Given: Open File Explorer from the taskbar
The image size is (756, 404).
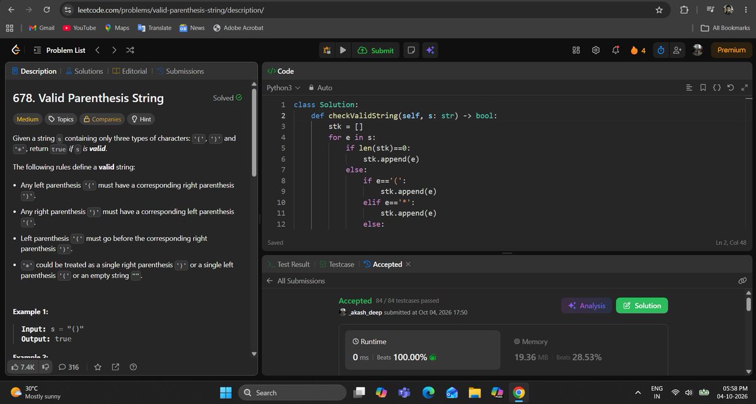Looking at the screenshot, I should tap(474, 393).
